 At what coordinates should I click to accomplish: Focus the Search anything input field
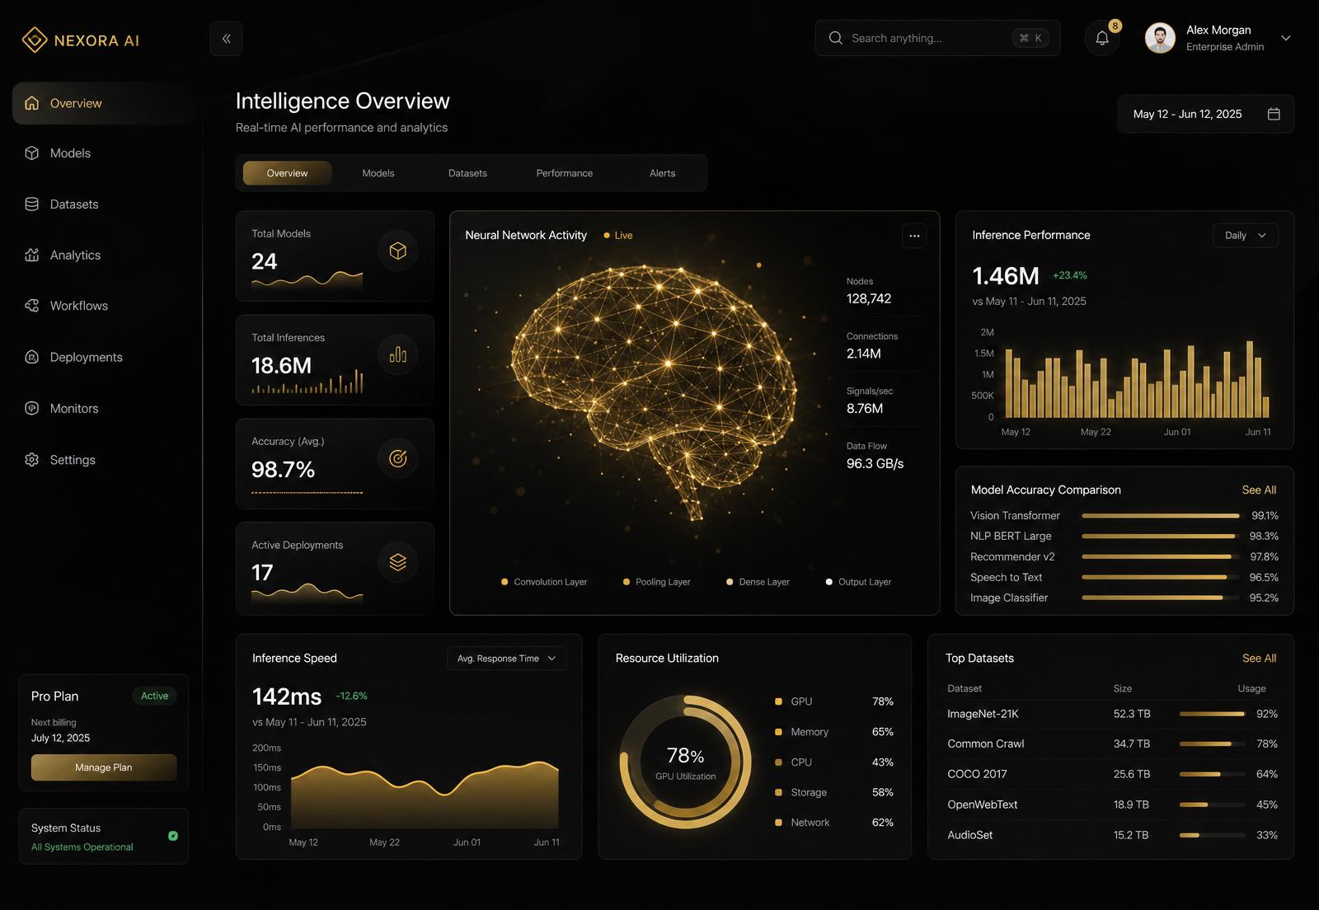937,38
